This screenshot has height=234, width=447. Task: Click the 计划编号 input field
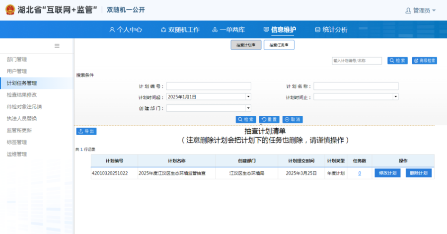(x=209, y=86)
